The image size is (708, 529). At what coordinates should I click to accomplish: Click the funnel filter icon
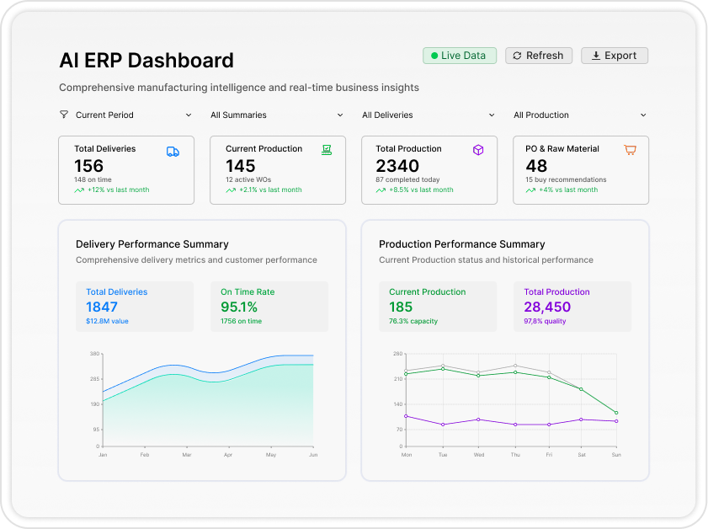coord(64,115)
